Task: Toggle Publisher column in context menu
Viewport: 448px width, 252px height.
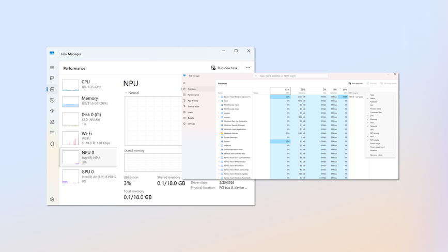Action: coord(380,102)
